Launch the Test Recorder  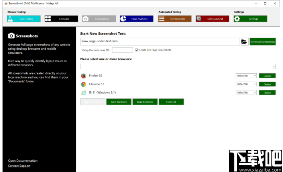pyautogui.click(x=175, y=19)
